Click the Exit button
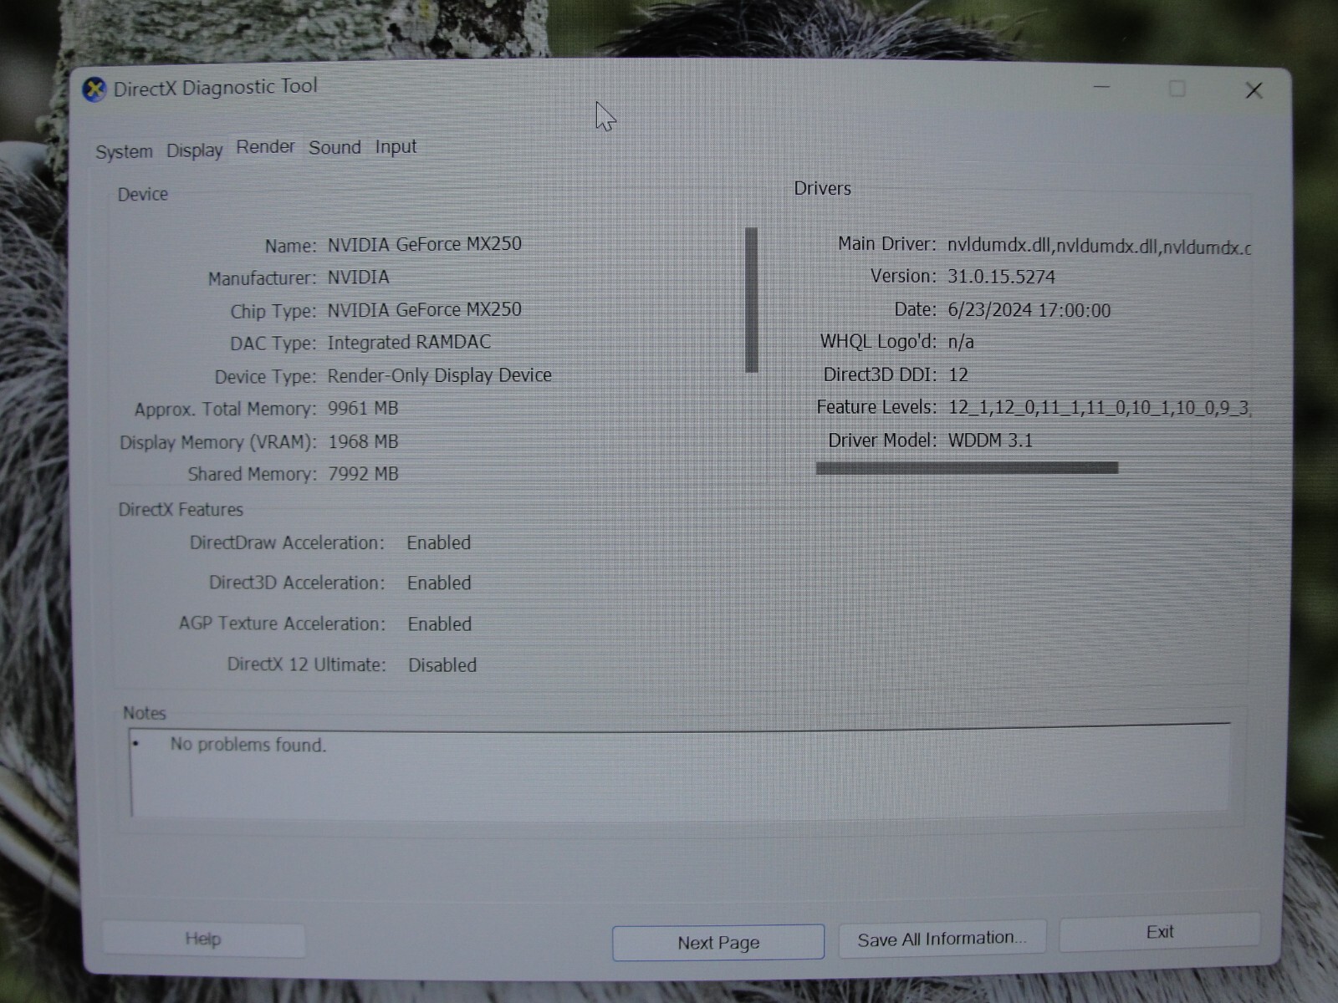 click(x=1160, y=932)
